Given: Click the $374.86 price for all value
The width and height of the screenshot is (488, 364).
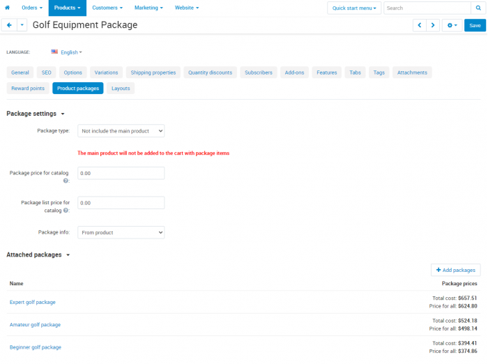Looking at the screenshot, I should [x=468, y=351].
